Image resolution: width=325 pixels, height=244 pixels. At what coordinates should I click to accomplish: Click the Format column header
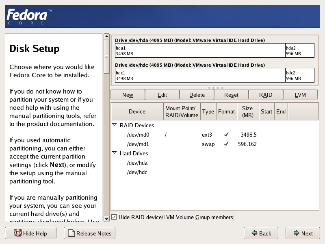coord(227,111)
